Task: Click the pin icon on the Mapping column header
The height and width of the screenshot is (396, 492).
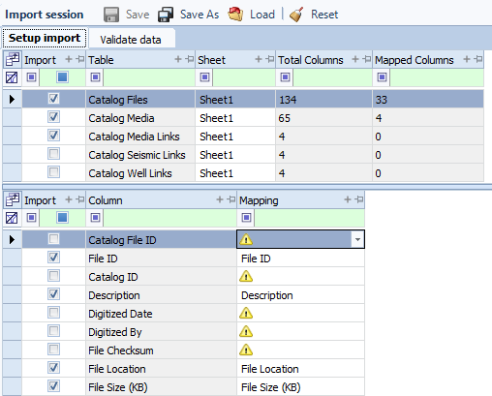Action: [x=359, y=199]
